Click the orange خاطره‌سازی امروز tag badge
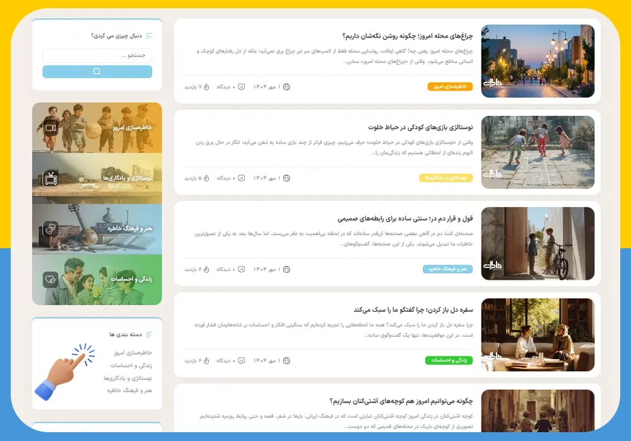Viewport: 631px width, 441px height. point(450,87)
